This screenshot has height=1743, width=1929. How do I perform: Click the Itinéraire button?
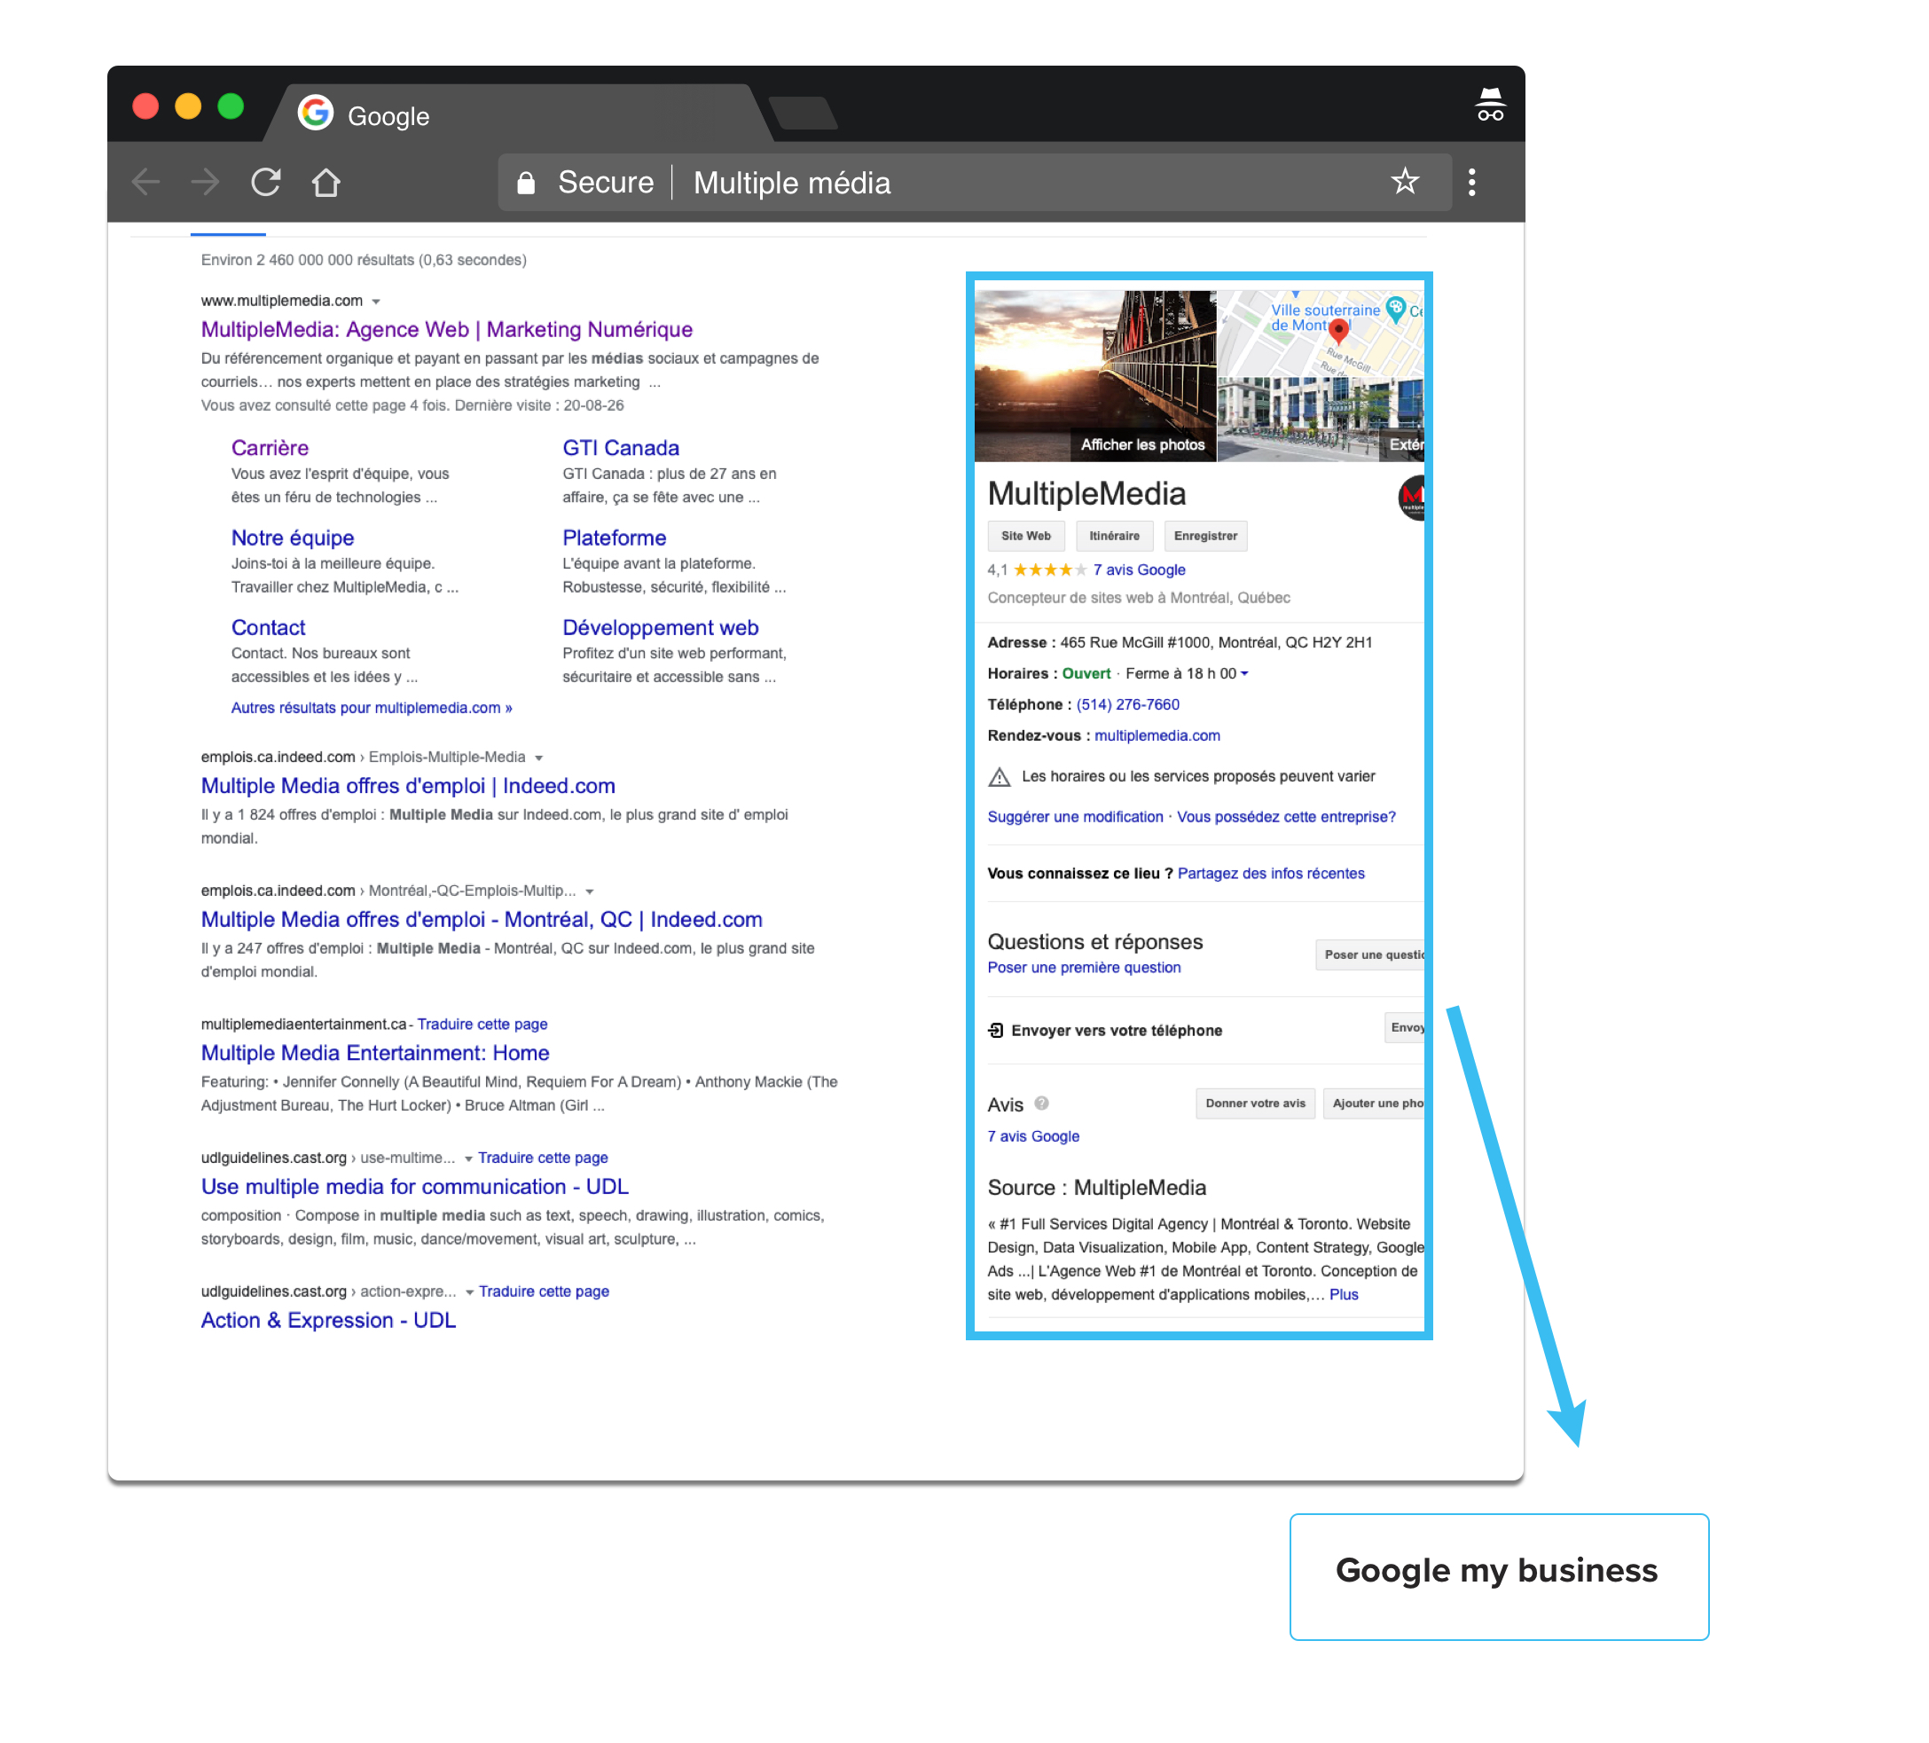[1114, 536]
